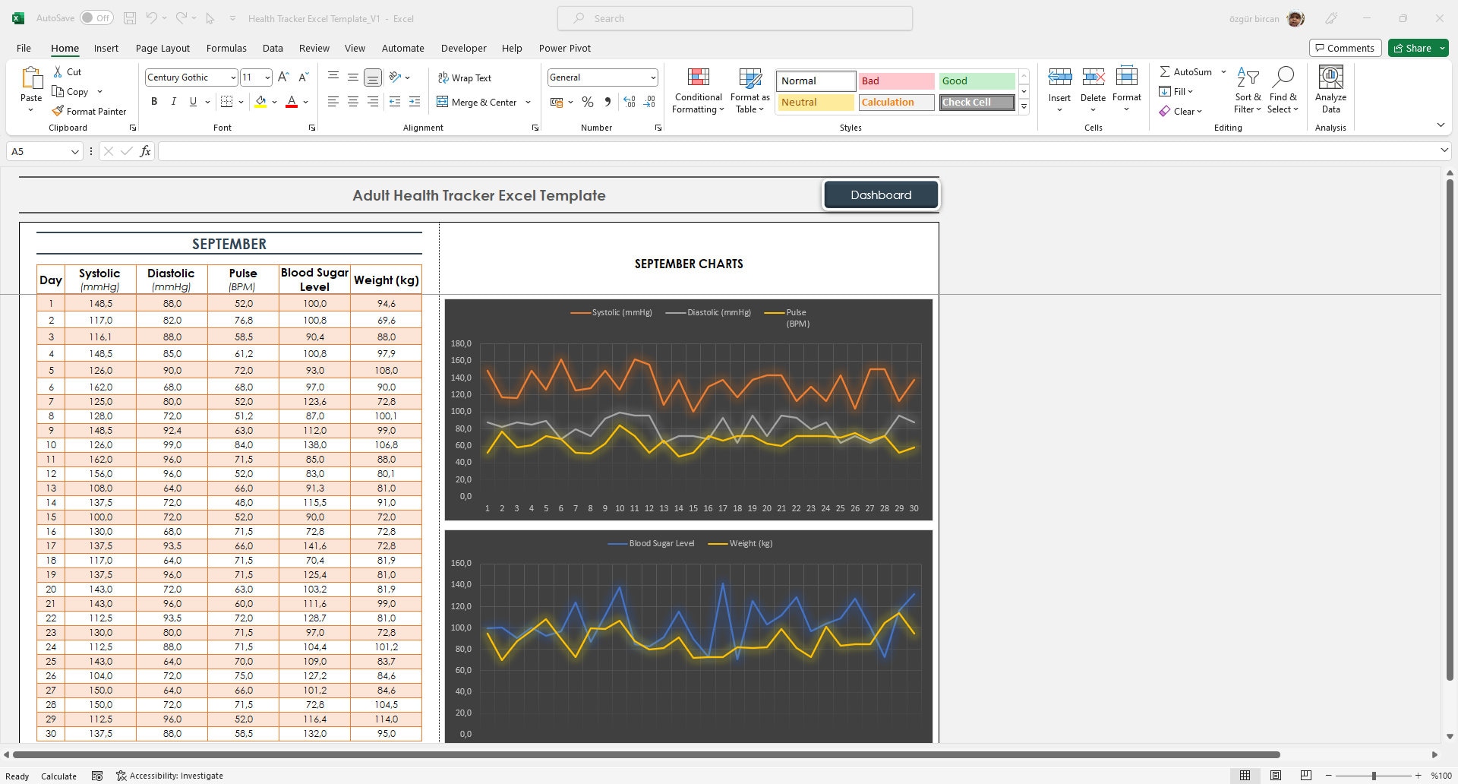The width and height of the screenshot is (1458, 784).
Task: Launch the Analyze Data pane
Action: pos(1330,90)
